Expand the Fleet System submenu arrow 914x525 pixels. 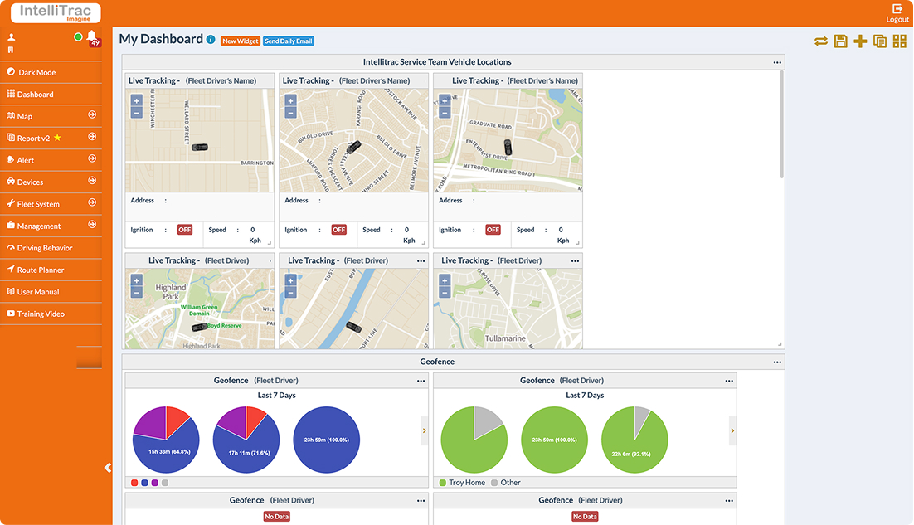(x=92, y=203)
